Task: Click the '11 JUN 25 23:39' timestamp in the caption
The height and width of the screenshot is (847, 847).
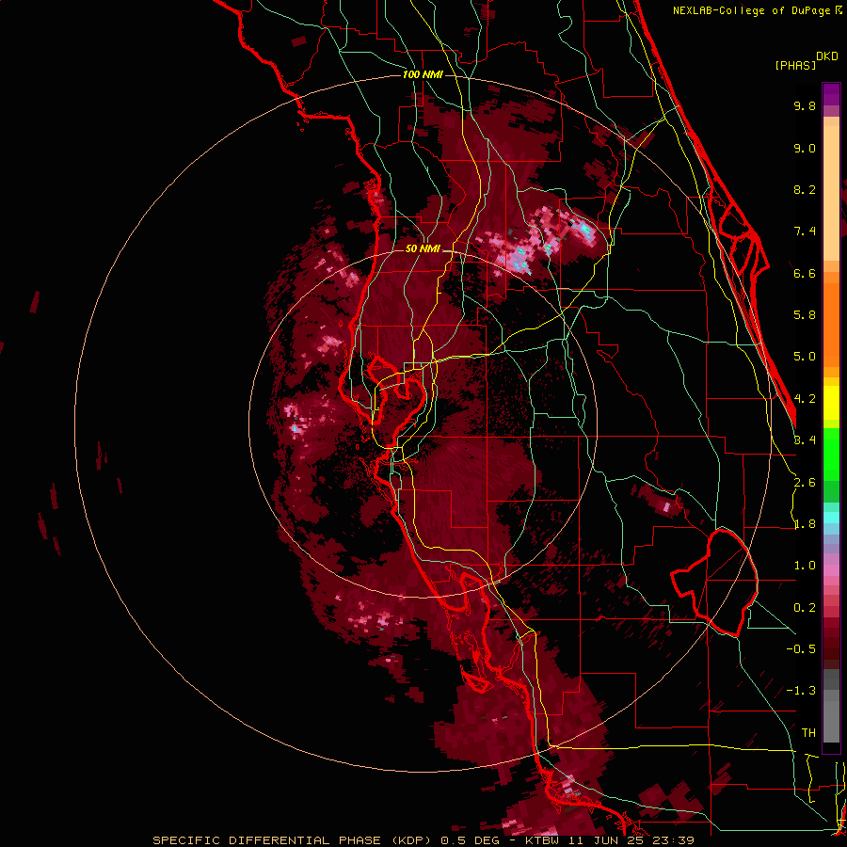Action: point(631,840)
